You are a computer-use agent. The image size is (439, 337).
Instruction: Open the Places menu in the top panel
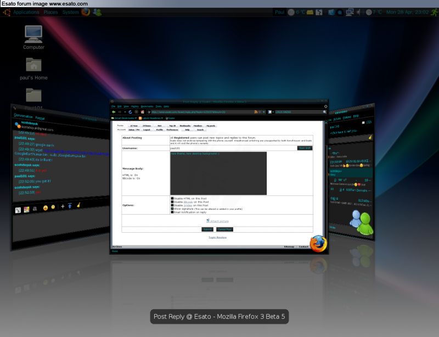[x=50, y=12]
